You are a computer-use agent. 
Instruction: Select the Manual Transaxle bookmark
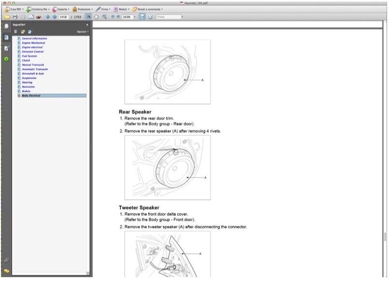33,65
